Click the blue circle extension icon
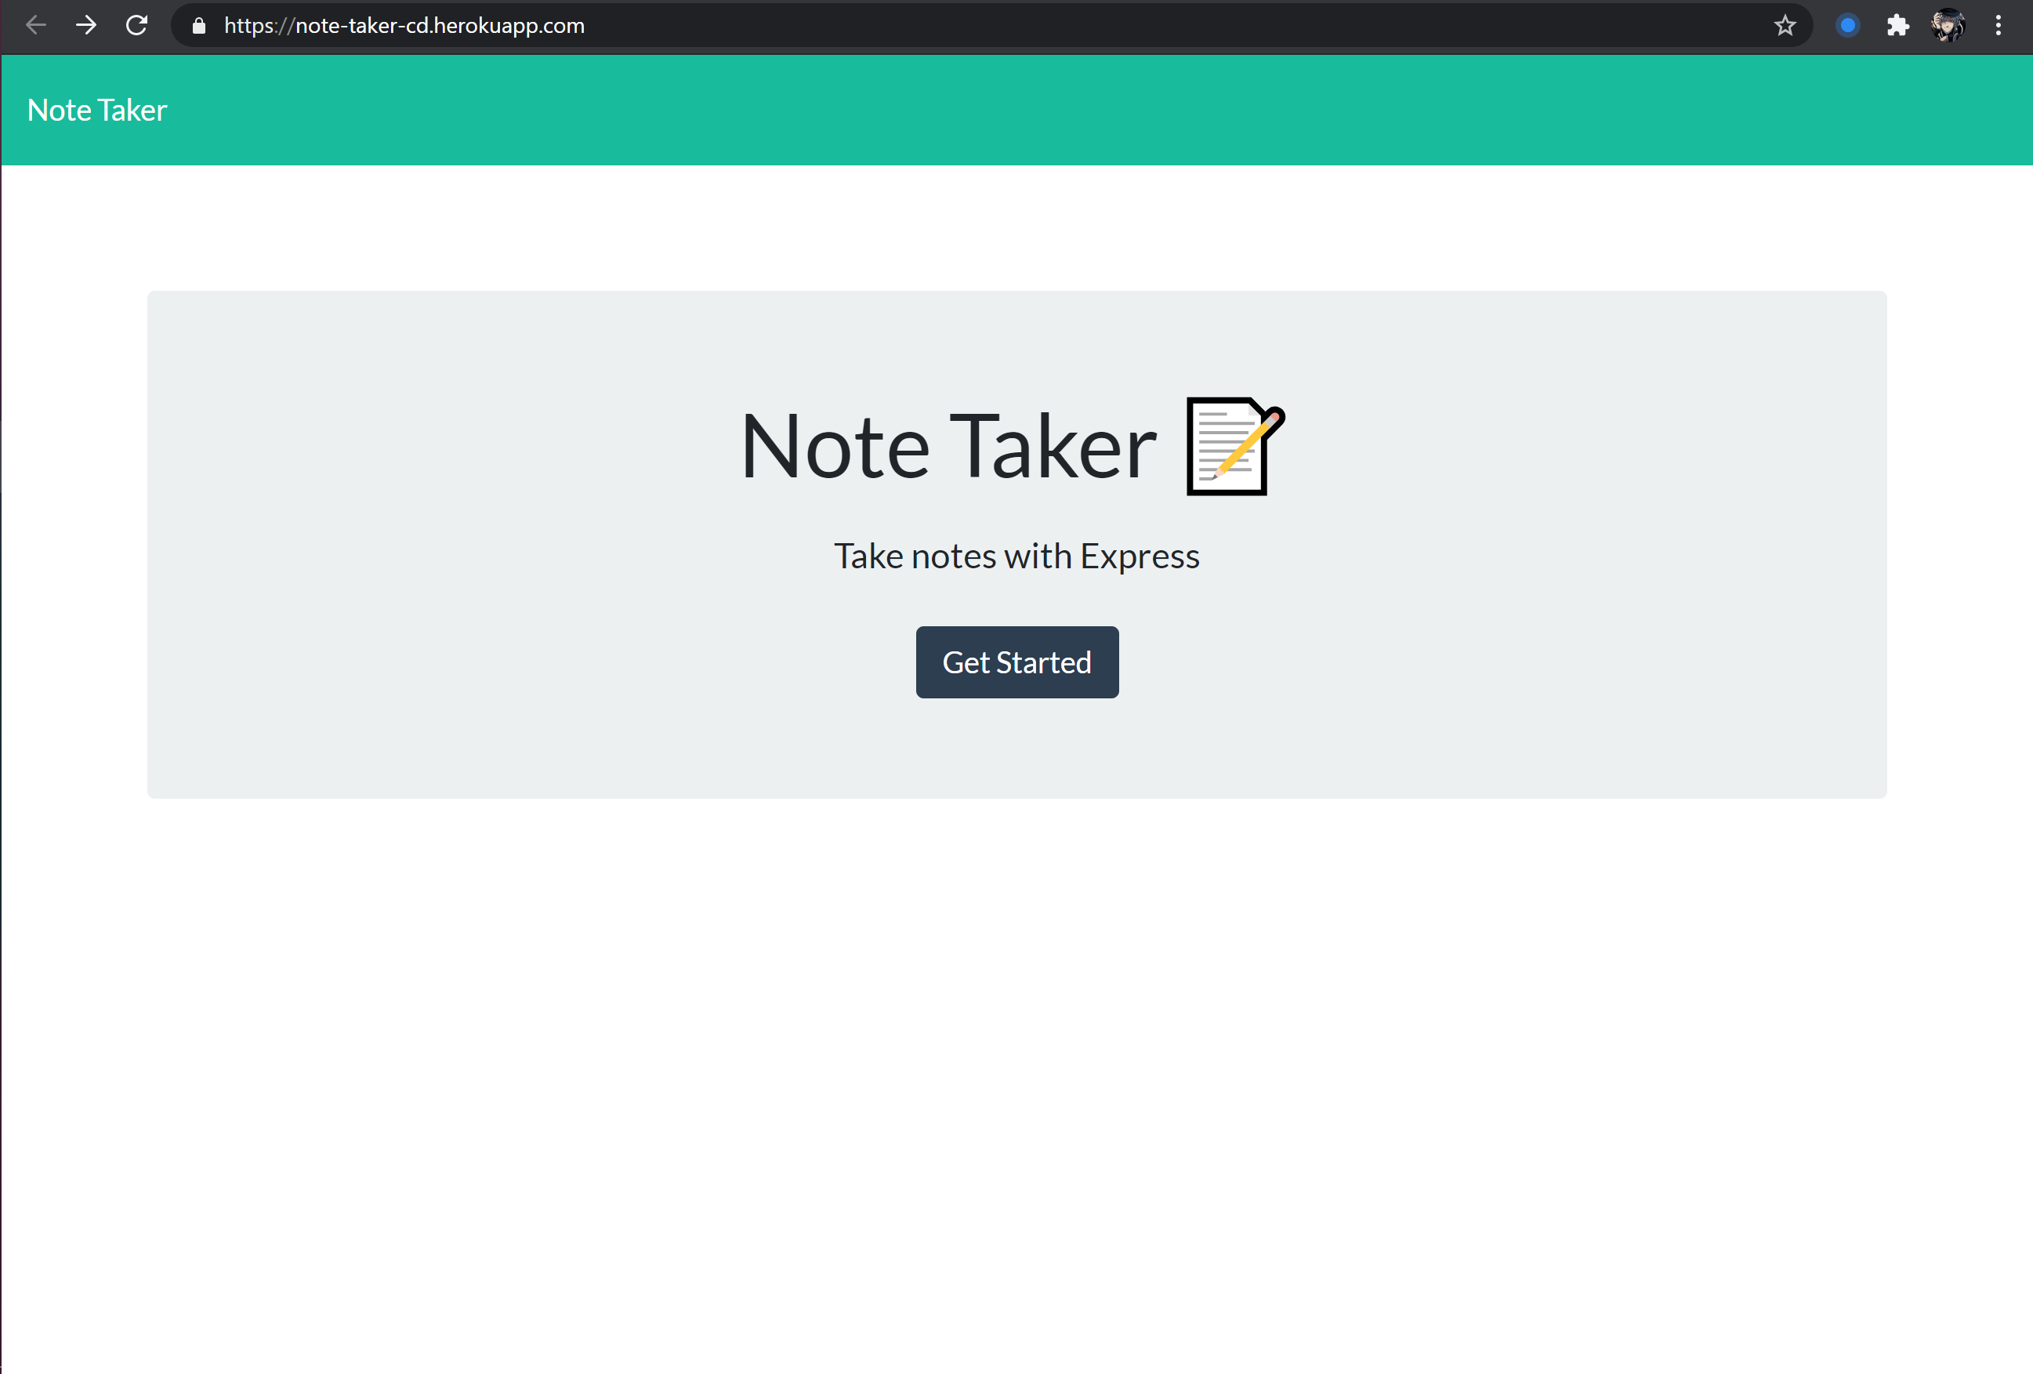2033x1374 pixels. [1847, 25]
